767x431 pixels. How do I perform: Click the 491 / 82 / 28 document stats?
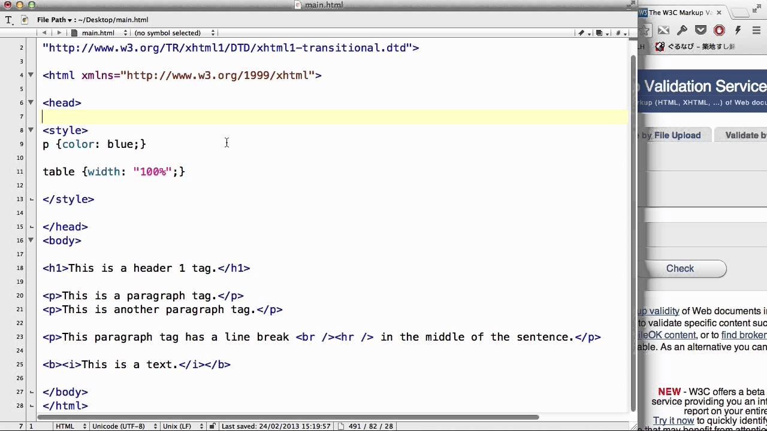pyautogui.click(x=370, y=426)
